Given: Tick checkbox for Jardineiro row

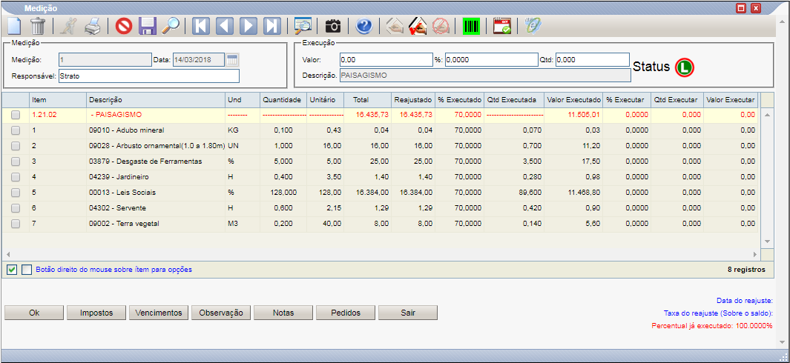Looking at the screenshot, I should (x=16, y=177).
